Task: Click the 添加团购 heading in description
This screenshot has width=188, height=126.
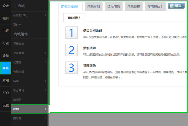Action: point(89,48)
